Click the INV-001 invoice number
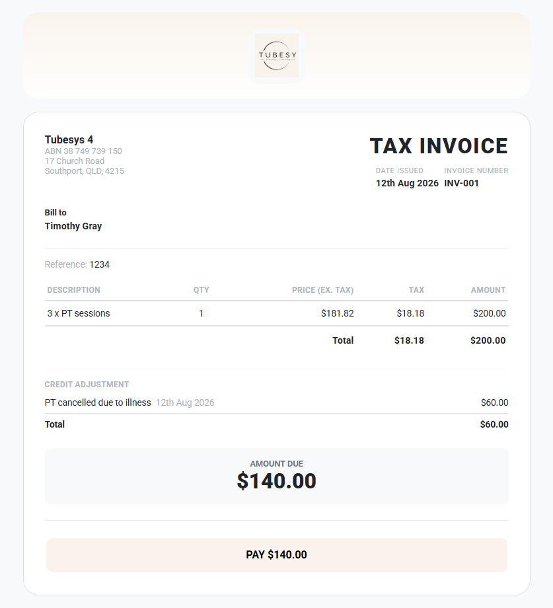 point(462,183)
